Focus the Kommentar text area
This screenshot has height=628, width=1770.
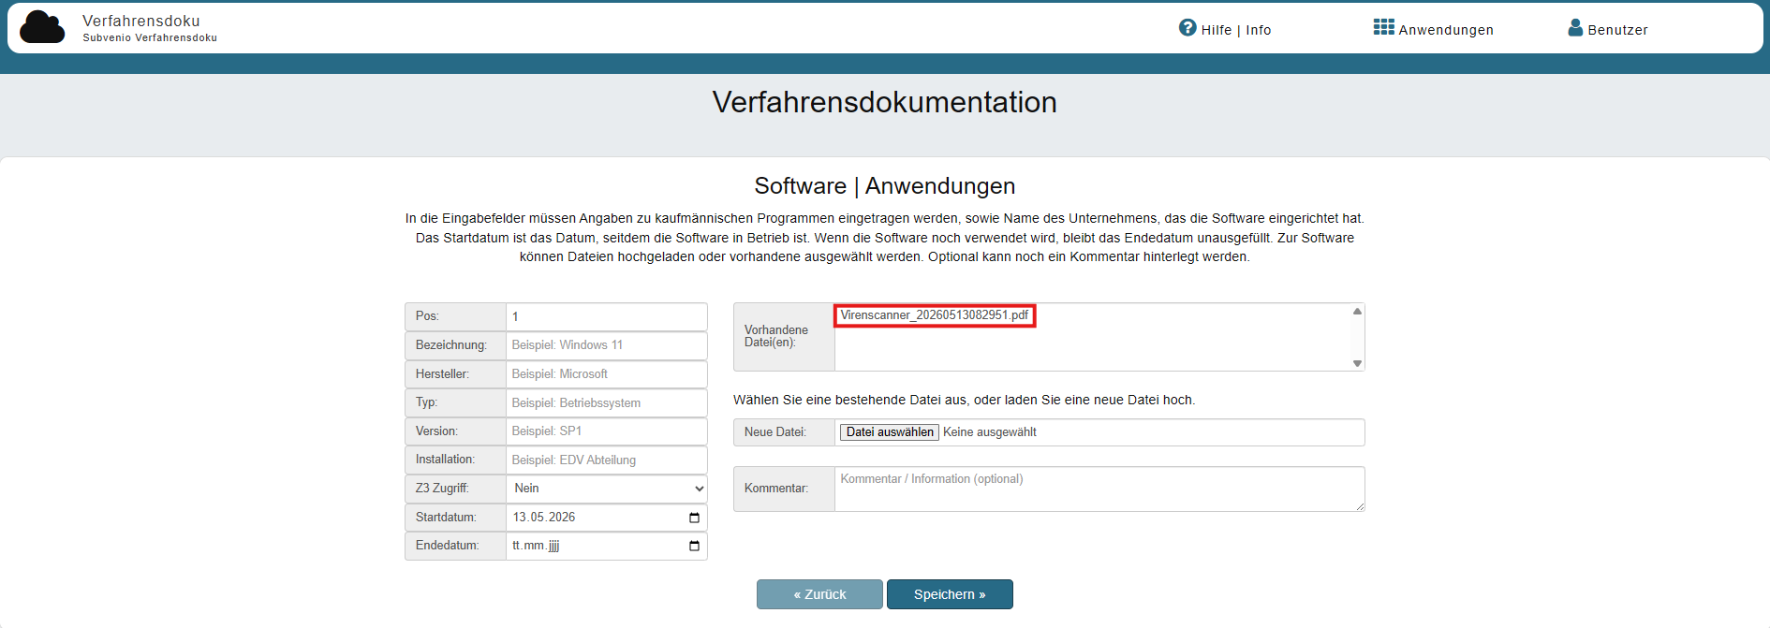[1099, 489]
